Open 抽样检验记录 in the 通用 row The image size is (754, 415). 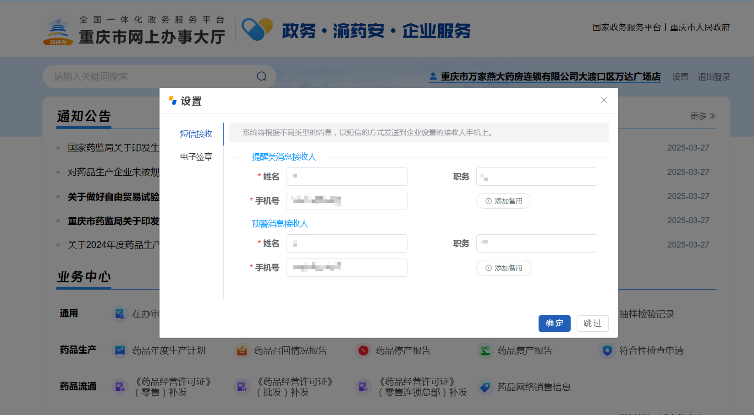pos(646,314)
